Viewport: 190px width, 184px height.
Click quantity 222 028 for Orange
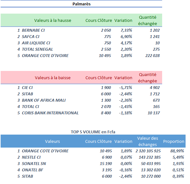(x=152, y=55)
